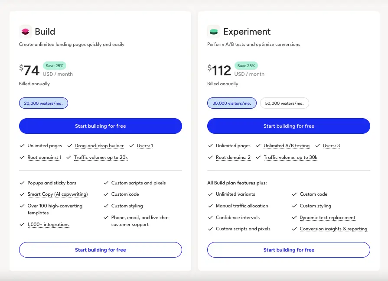This screenshot has width=388, height=281.
Task: Click outlined Start building for free under Experiment
Action: point(289,250)
